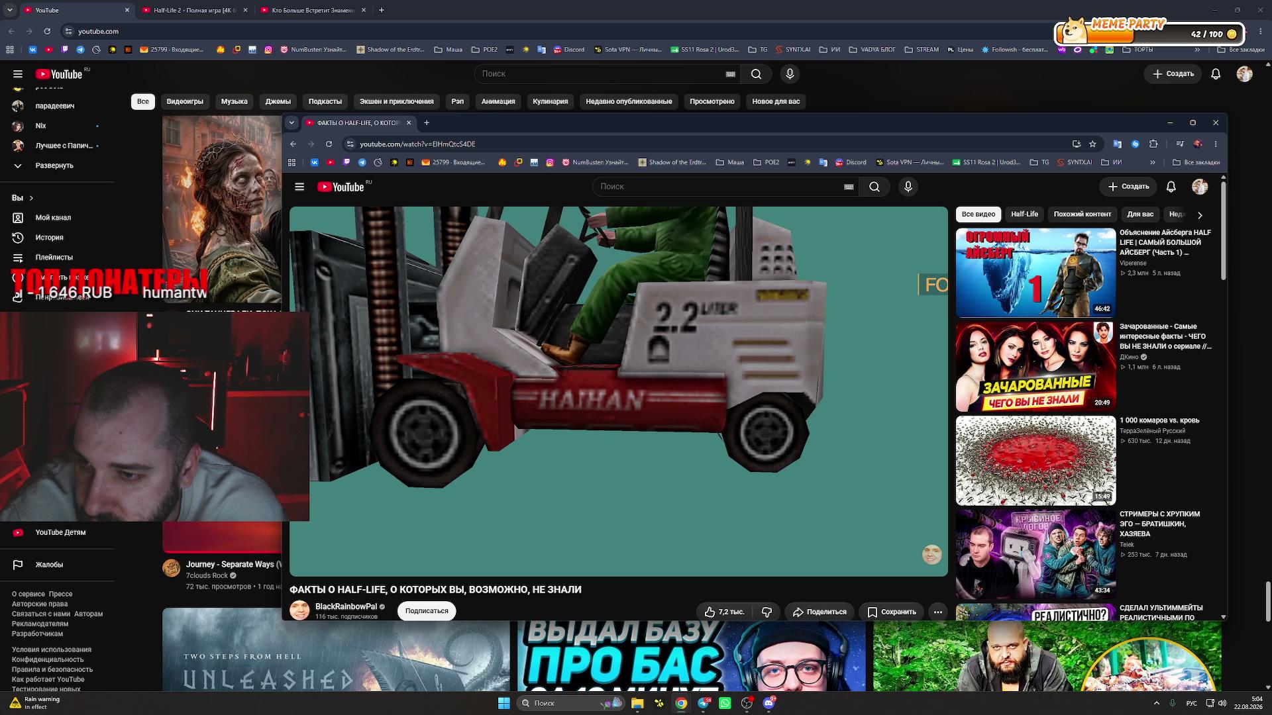Click the Сохранить save button

point(892,612)
